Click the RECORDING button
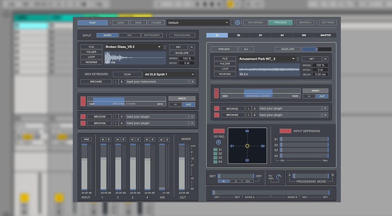This screenshot has height=216, width=392. (255, 22)
